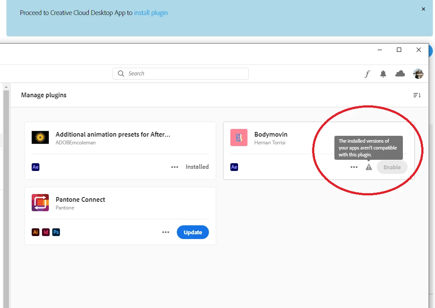Open more options for Pantone Connect

pyautogui.click(x=166, y=232)
